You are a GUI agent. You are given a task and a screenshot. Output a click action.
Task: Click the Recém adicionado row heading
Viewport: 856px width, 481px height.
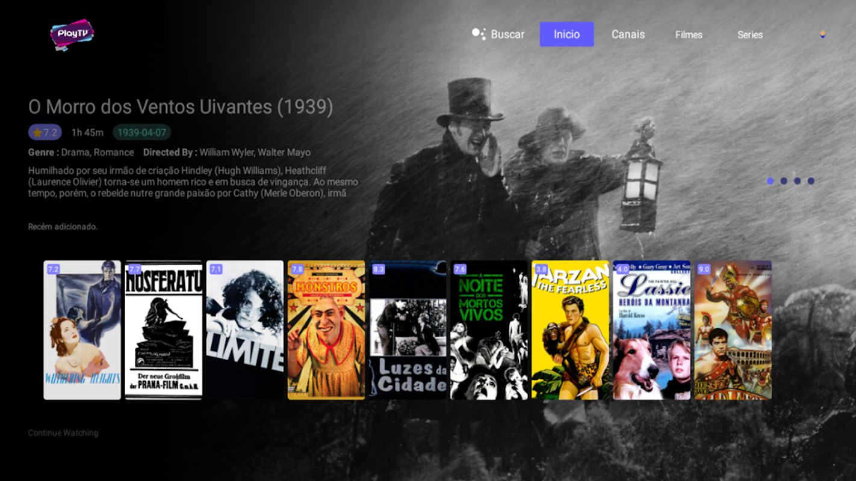(63, 227)
